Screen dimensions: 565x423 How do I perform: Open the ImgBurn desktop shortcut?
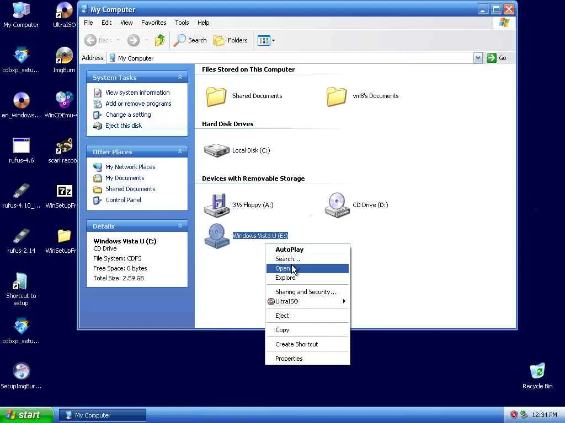pyautogui.click(x=64, y=60)
